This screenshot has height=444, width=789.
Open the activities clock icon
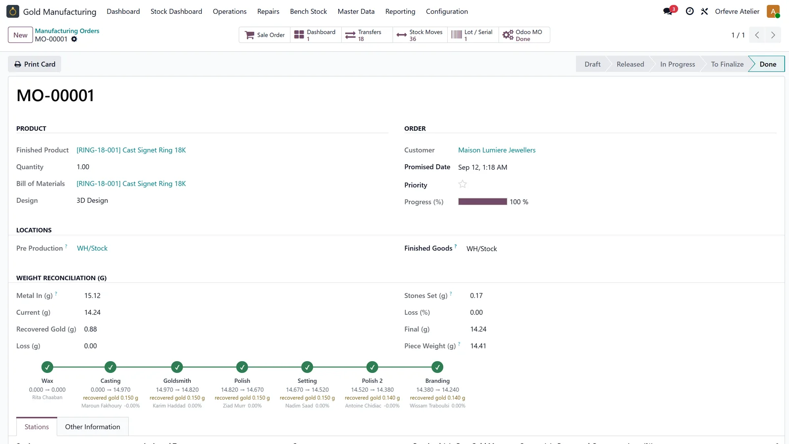(x=690, y=11)
